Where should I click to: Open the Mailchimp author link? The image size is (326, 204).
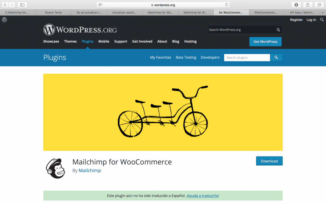point(90,170)
